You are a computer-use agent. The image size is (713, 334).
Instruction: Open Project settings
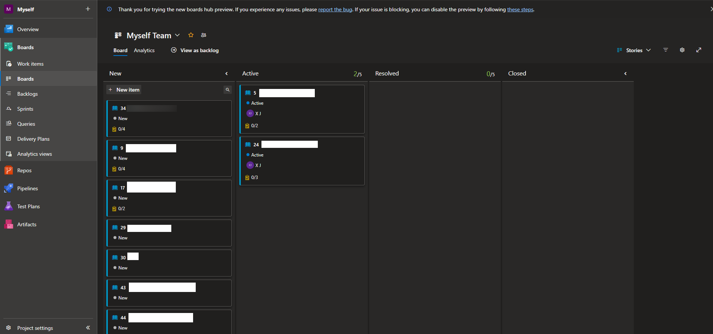pyautogui.click(x=35, y=328)
